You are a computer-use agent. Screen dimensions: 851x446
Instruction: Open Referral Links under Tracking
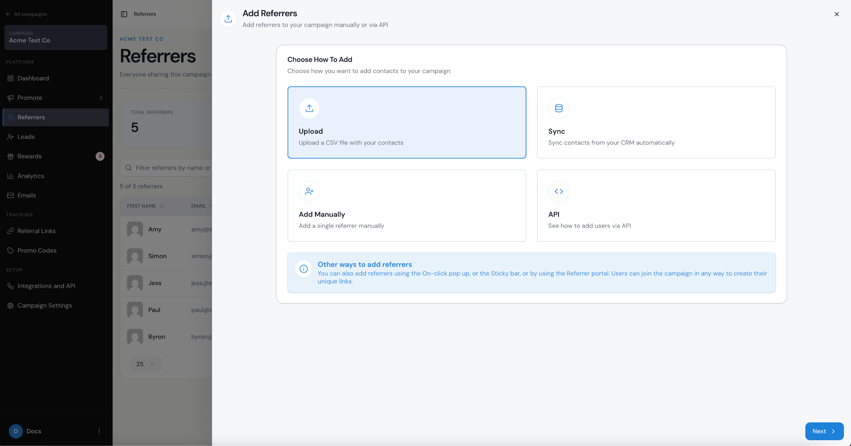pos(56,231)
